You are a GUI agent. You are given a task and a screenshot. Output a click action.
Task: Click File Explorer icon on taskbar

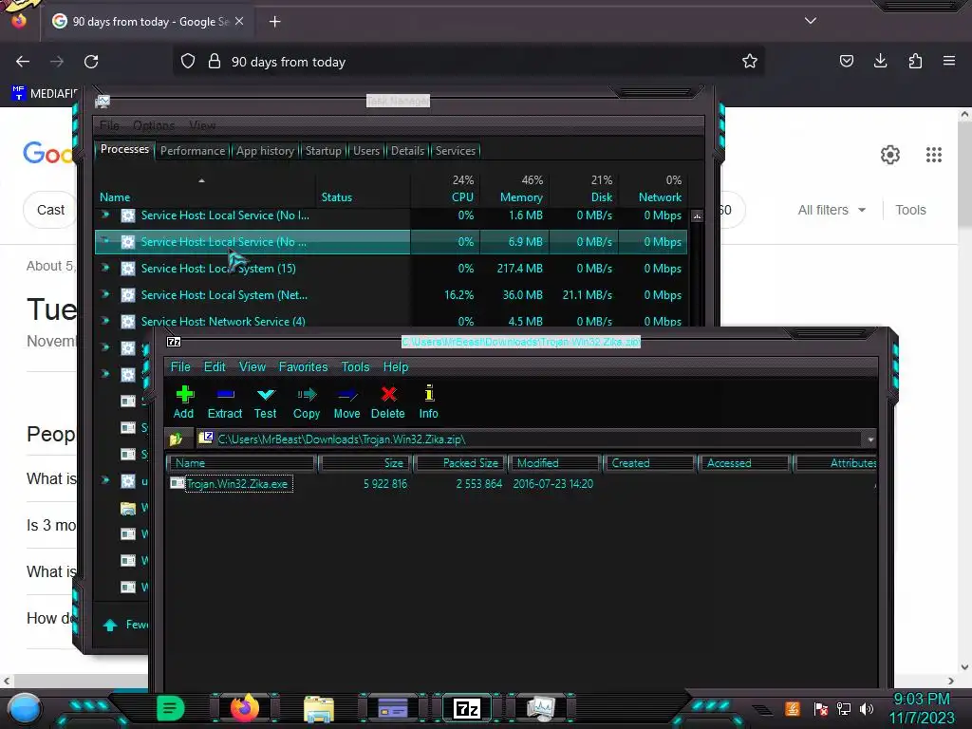tap(319, 708)
